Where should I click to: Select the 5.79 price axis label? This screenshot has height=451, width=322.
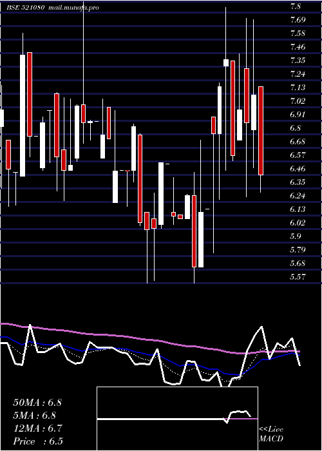pyautogui.click(x=298, y=249)
